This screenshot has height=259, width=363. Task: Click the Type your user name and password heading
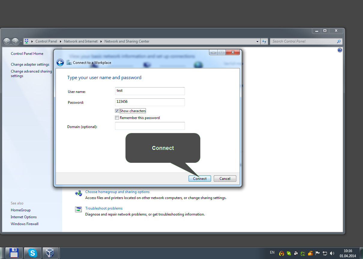pyautogui.click(x=104, y=78)
